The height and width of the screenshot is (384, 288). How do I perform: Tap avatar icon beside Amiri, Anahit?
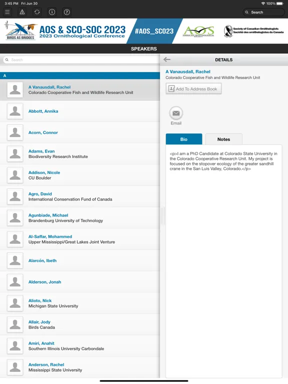15,346
